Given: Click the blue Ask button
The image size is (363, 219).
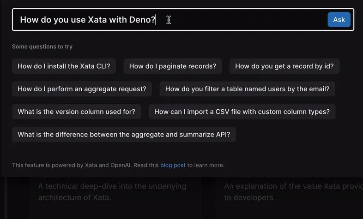Looking at the screenshot, I should [x=339, y=20].
